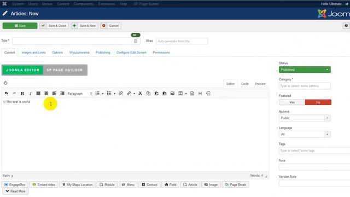Switch to the Preview view

260,84
